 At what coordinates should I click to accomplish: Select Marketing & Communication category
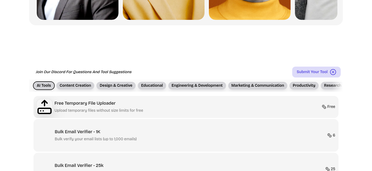click(258, 86)
